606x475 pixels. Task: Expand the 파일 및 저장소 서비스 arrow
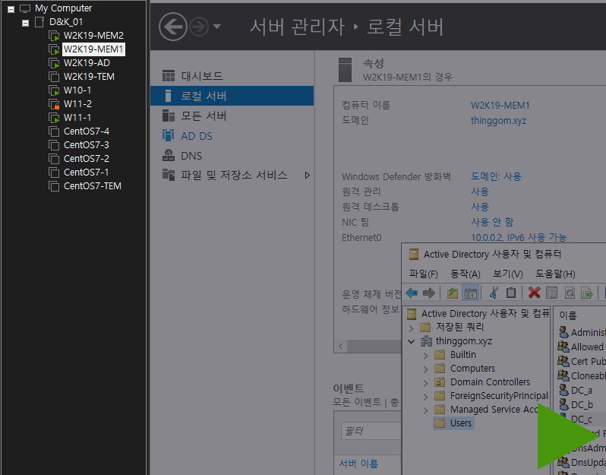pos(308,176)
